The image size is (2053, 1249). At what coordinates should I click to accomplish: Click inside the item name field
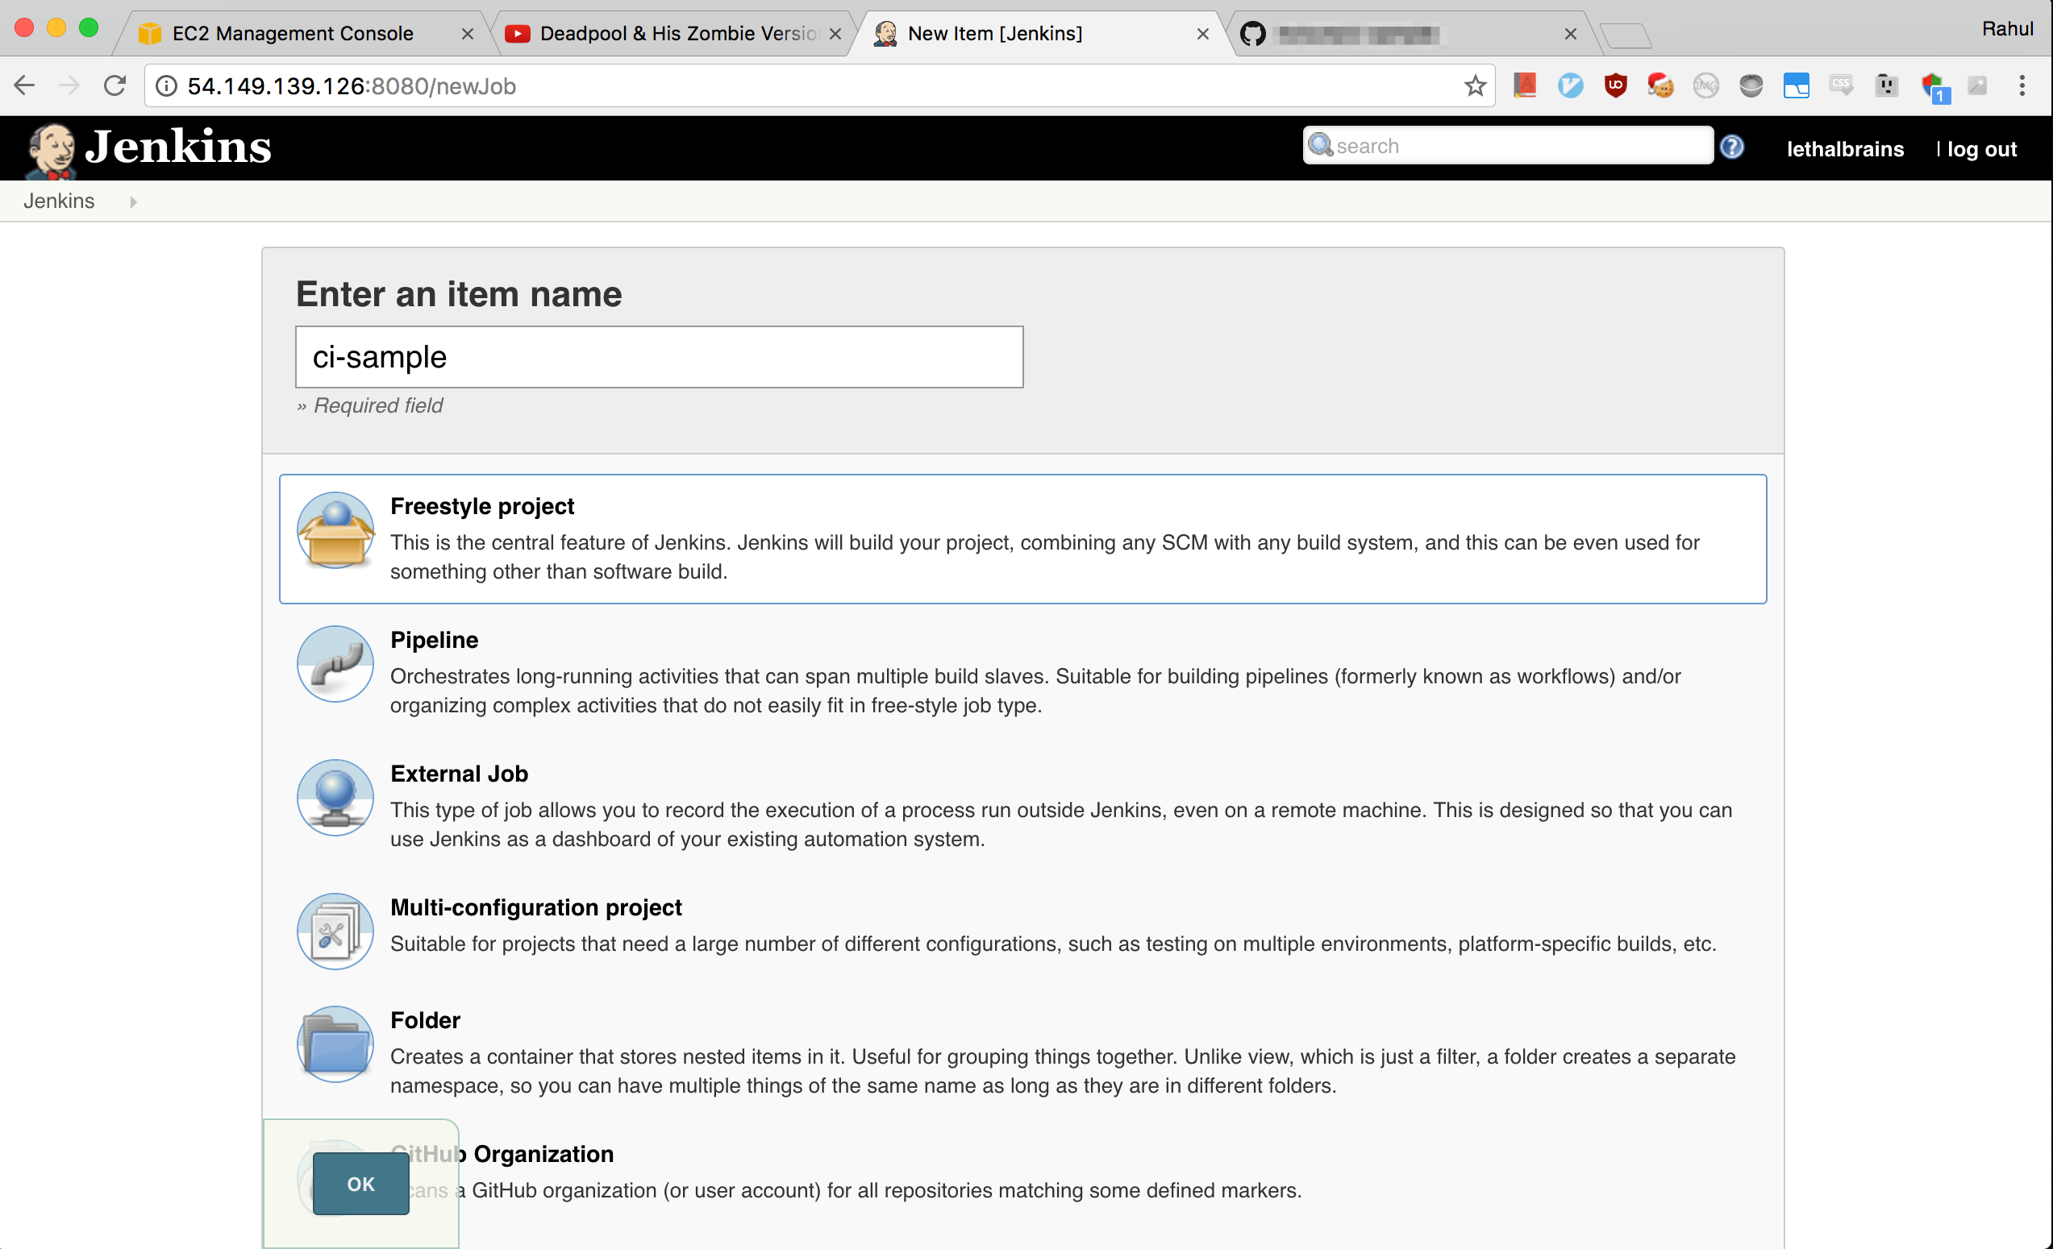tap(658, 356)
